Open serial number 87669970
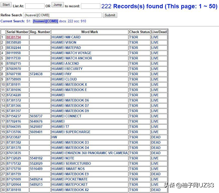This screenshot has height=193, width=219. 14,69
